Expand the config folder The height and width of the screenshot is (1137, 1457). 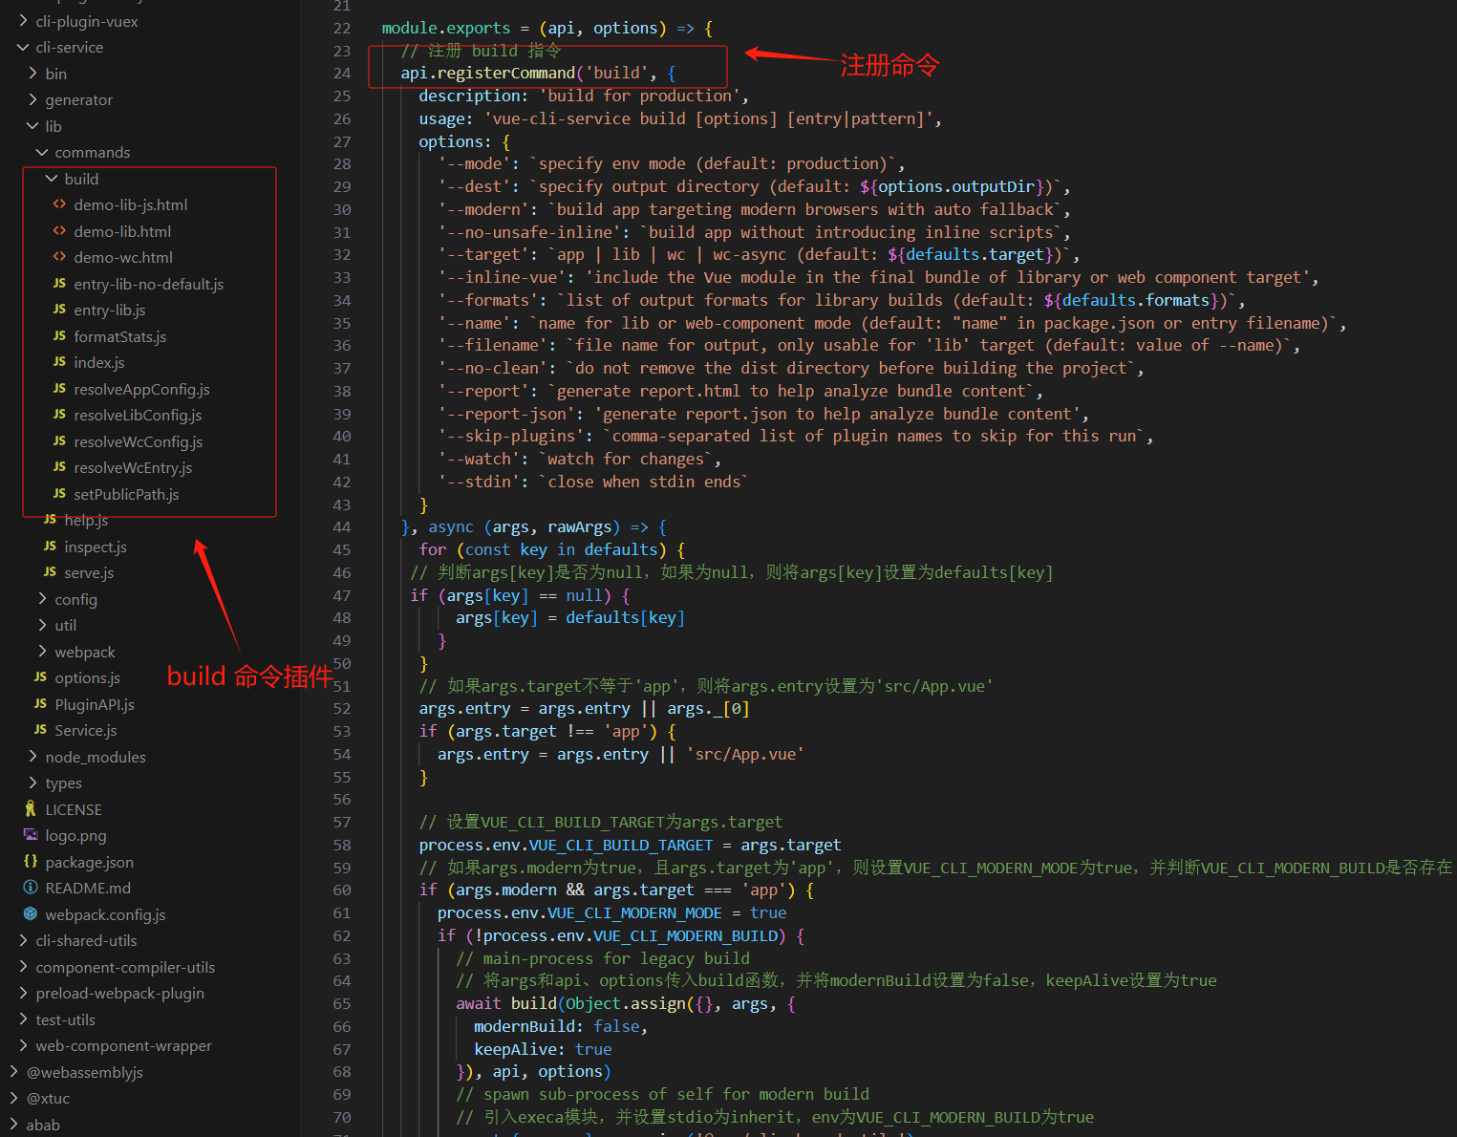(x=42, y=599)
